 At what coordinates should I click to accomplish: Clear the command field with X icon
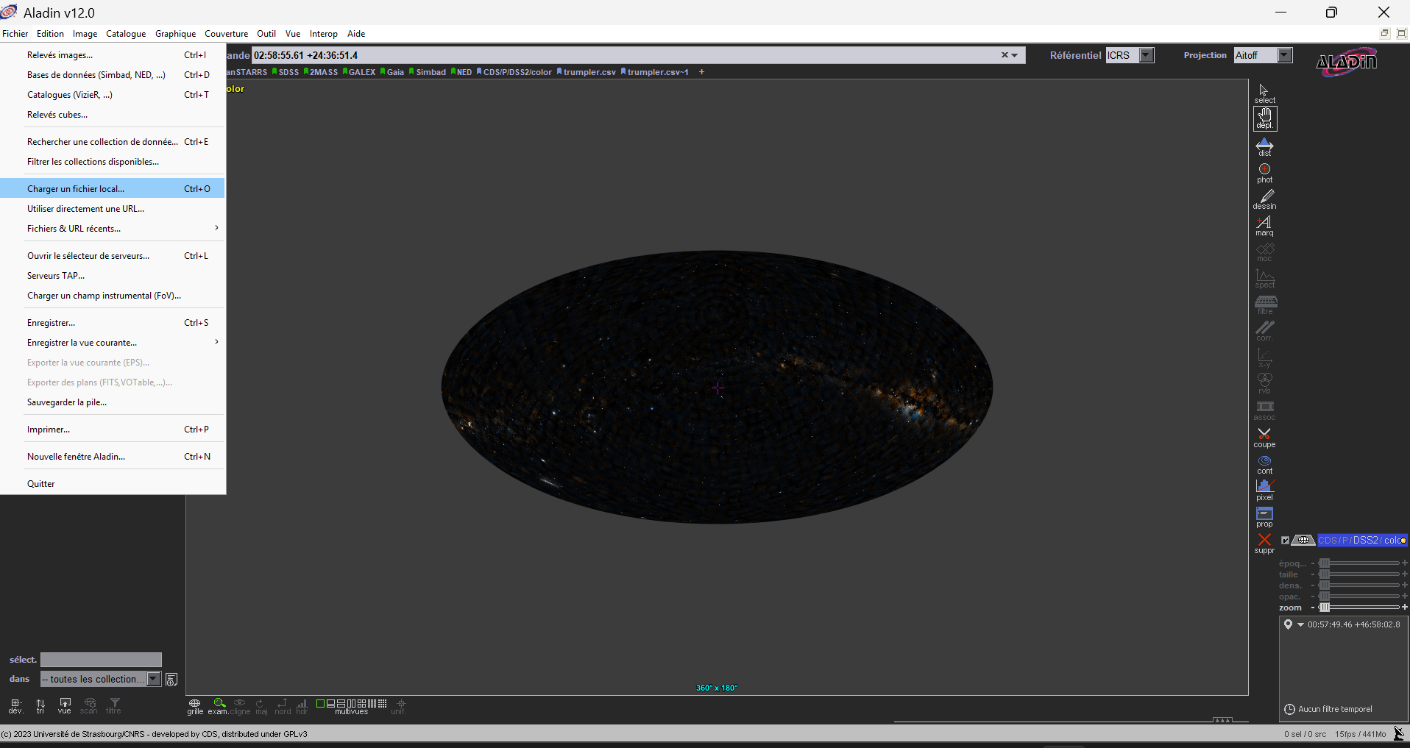coord(1005,55)
